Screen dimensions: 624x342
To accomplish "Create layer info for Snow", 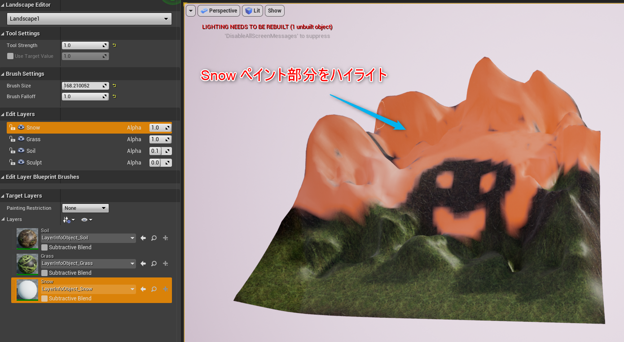I will (165, 289).
